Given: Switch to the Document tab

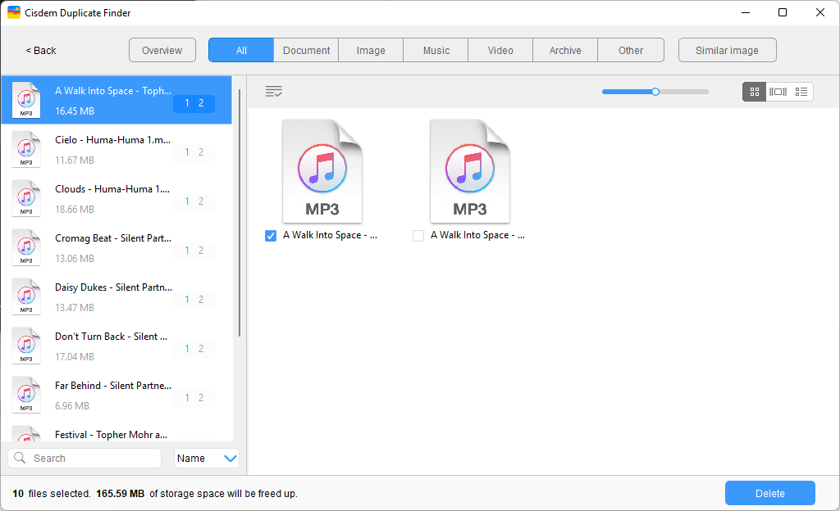Looking at the screenshot, I should [306, 50].
